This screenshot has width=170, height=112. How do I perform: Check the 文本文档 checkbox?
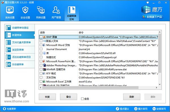click(41, 77)
